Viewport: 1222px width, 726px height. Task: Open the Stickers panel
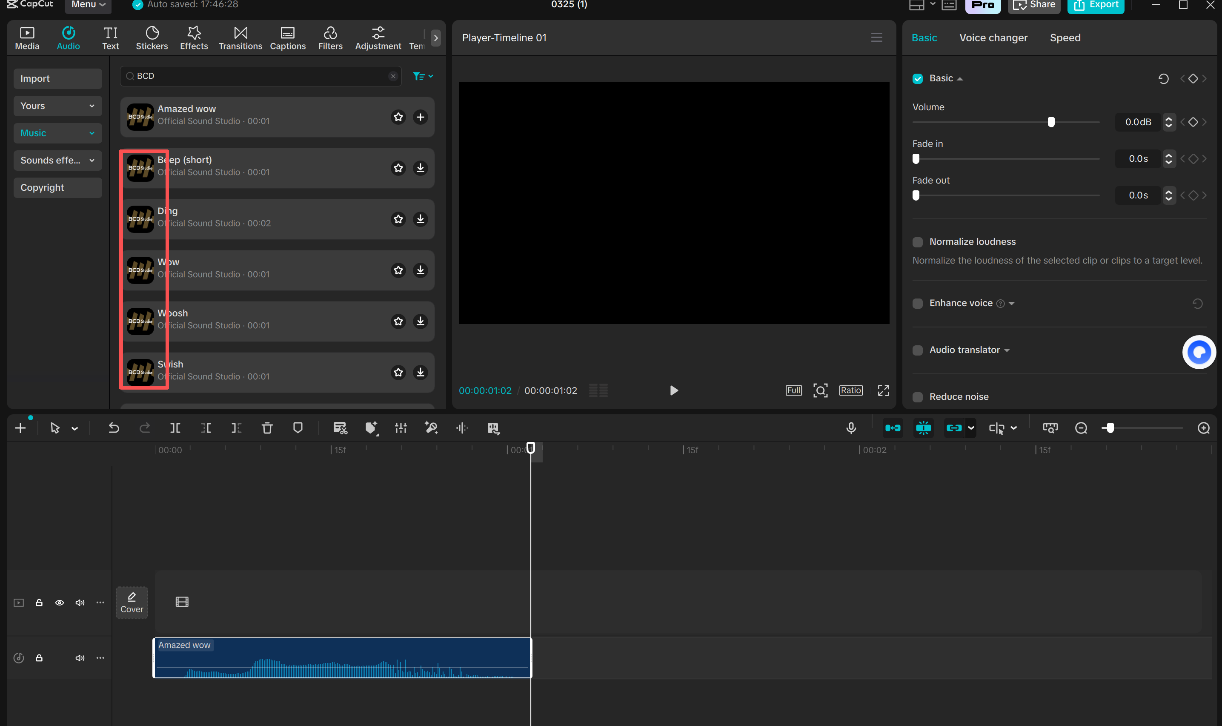[152, 37]
